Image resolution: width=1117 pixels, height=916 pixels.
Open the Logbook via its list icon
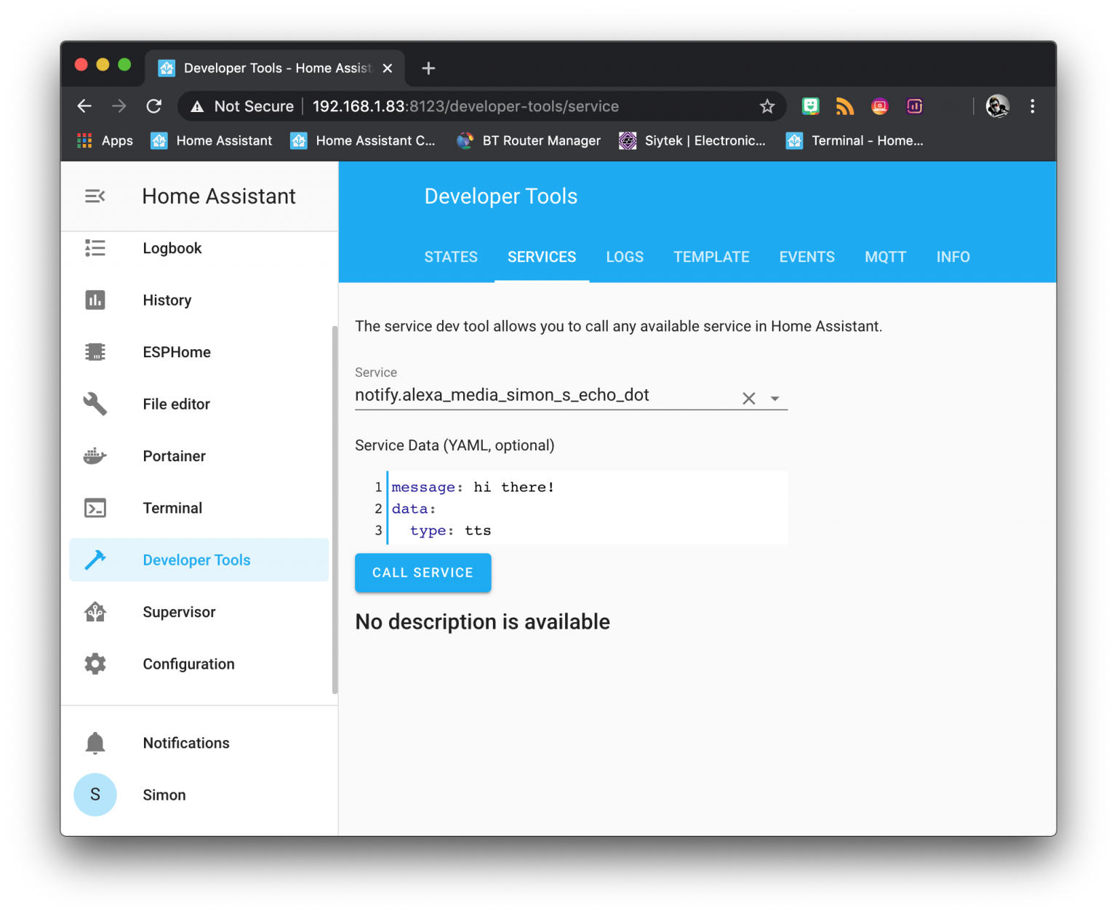click(95, 248)
